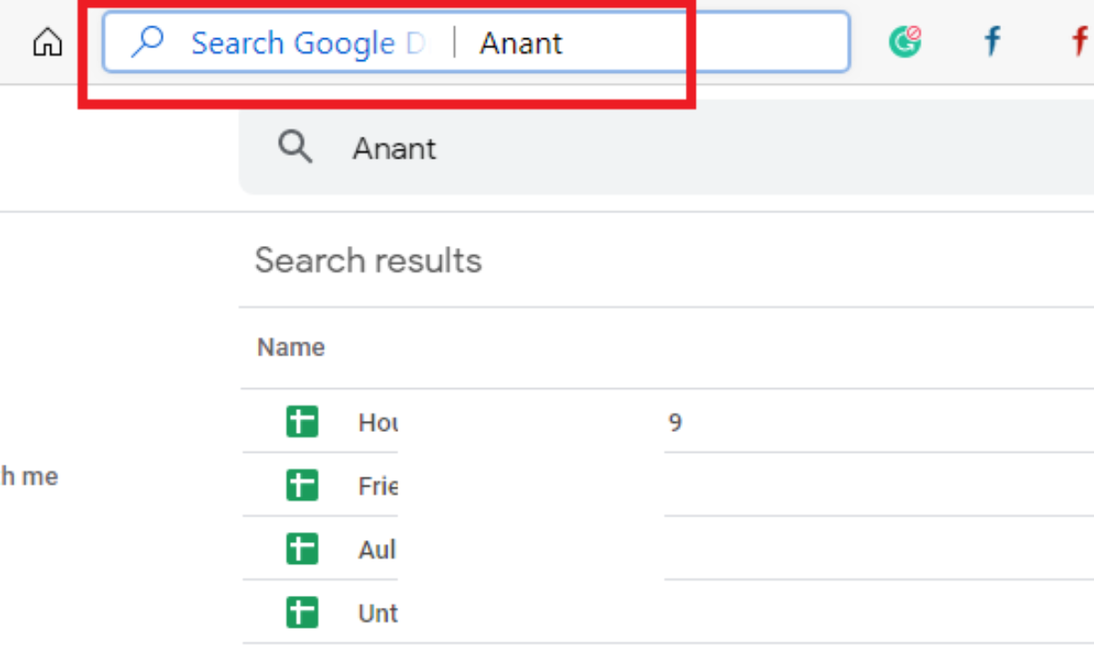Screen dimensions: 1094x656
Task: Open the file starting with "Frie"
Action: (x=377, y=486)
